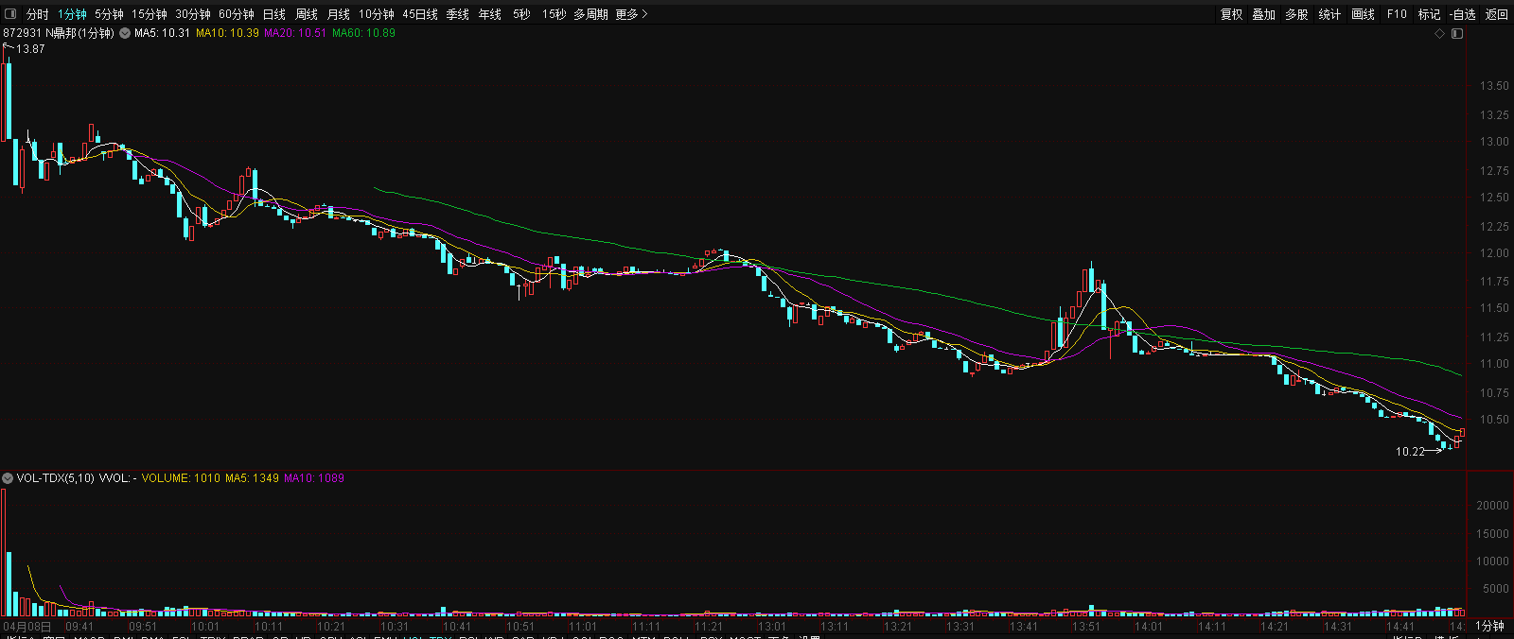Open F10 company information
Image resolution: width=1514 pixels, height=639 pixels.
[x=1397, y=14]
